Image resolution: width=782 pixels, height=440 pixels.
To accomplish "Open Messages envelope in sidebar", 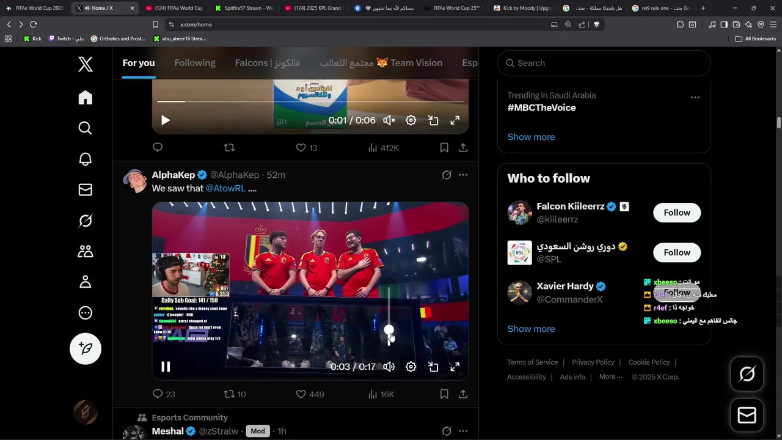I will pos(86,190).
